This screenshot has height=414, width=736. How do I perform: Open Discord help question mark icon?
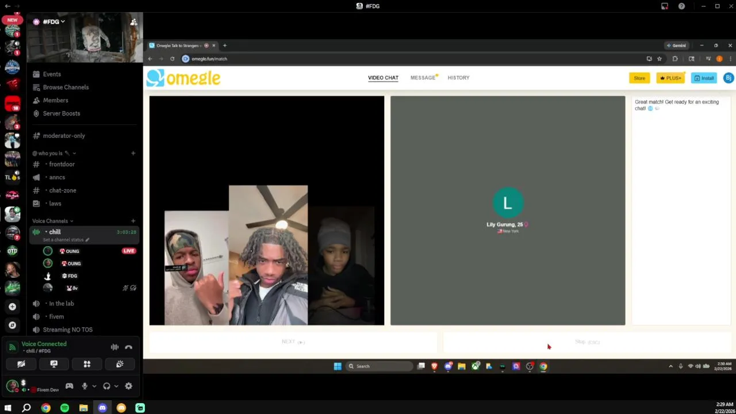[x=681, y=6]
